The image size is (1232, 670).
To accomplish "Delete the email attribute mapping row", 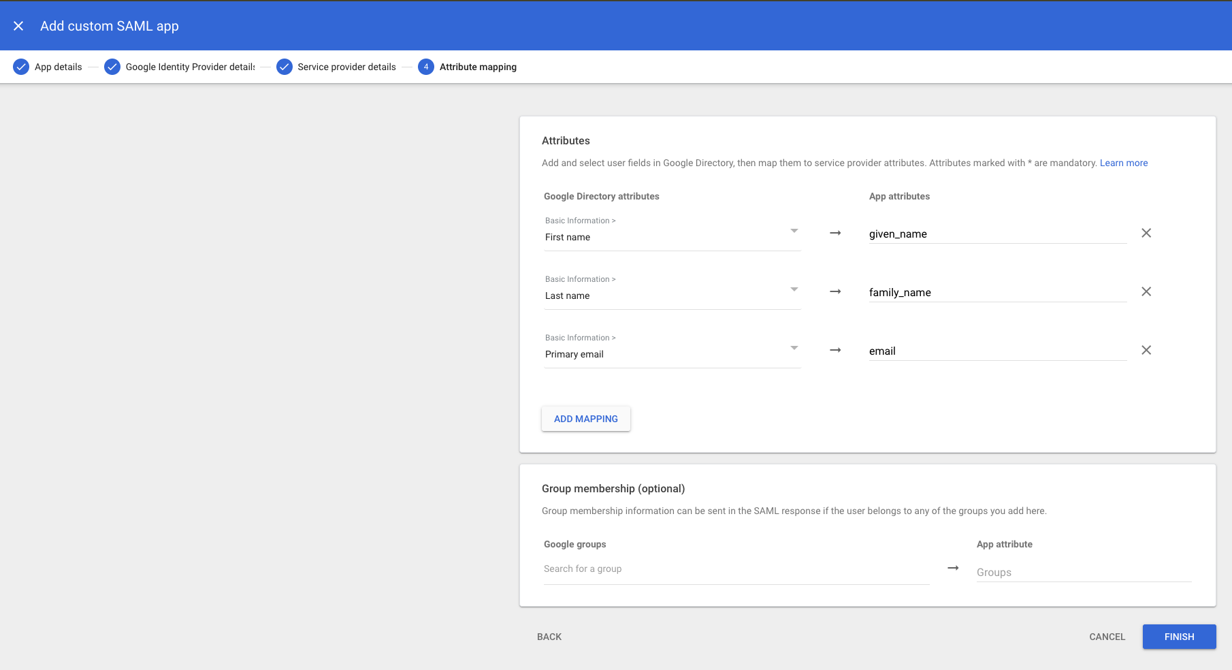I will pyautogui.click(x=1146, y=350).
